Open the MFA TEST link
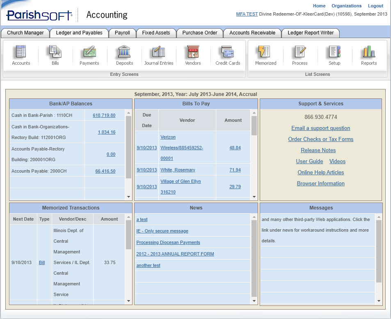The image size is (391, 319). (x=247, y=14)
